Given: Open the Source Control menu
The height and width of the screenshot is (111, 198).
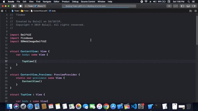Looking at the screenshot, I should (88, 2).
